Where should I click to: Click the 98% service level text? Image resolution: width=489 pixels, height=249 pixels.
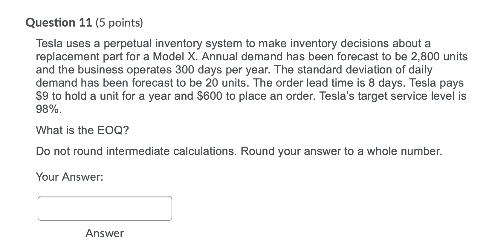tap(48, 109)
